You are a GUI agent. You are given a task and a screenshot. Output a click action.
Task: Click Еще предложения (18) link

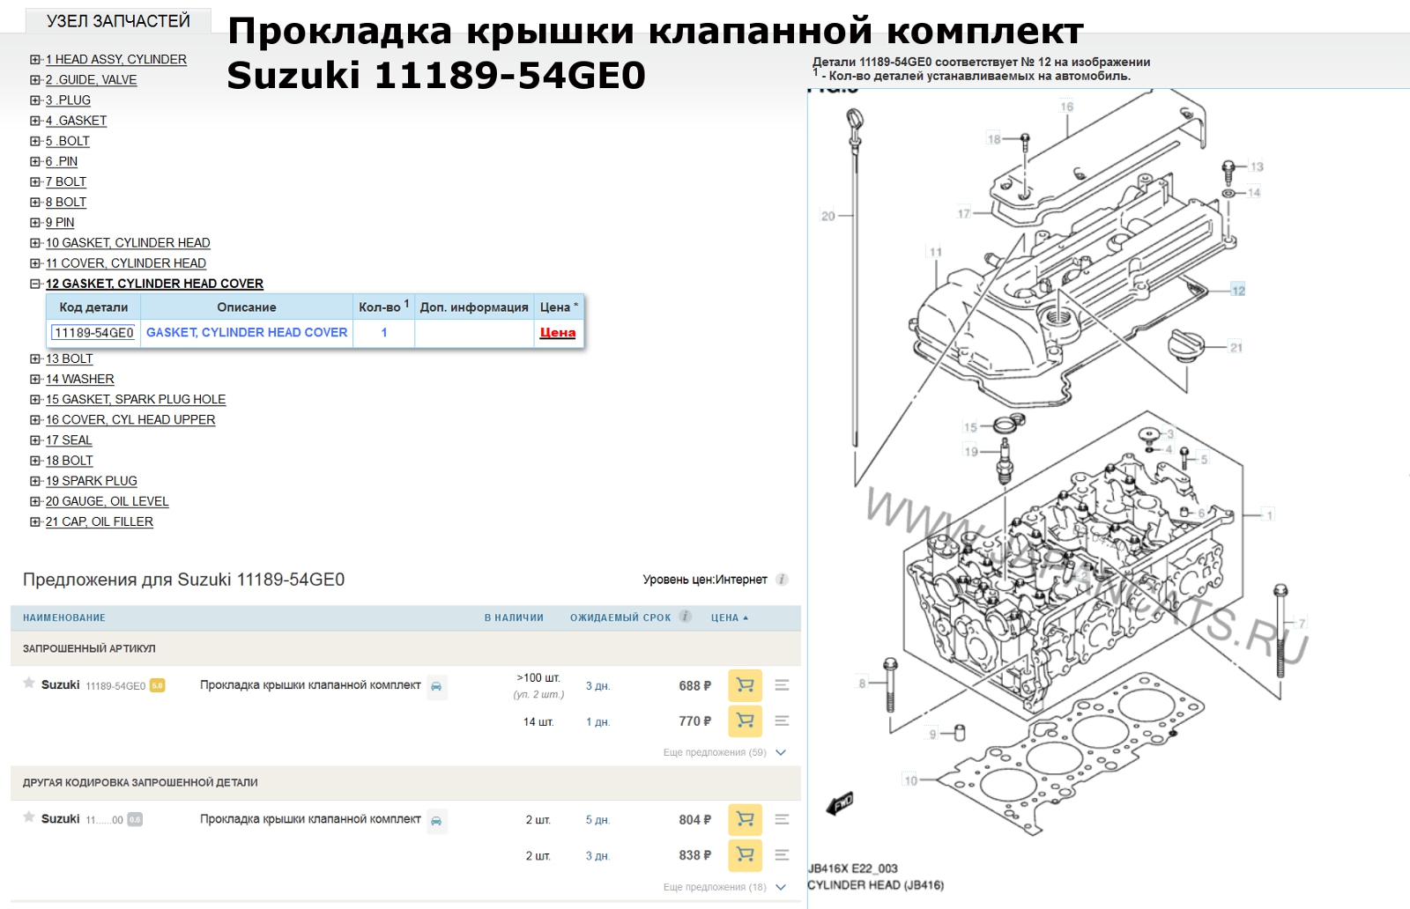coord(715,887)
